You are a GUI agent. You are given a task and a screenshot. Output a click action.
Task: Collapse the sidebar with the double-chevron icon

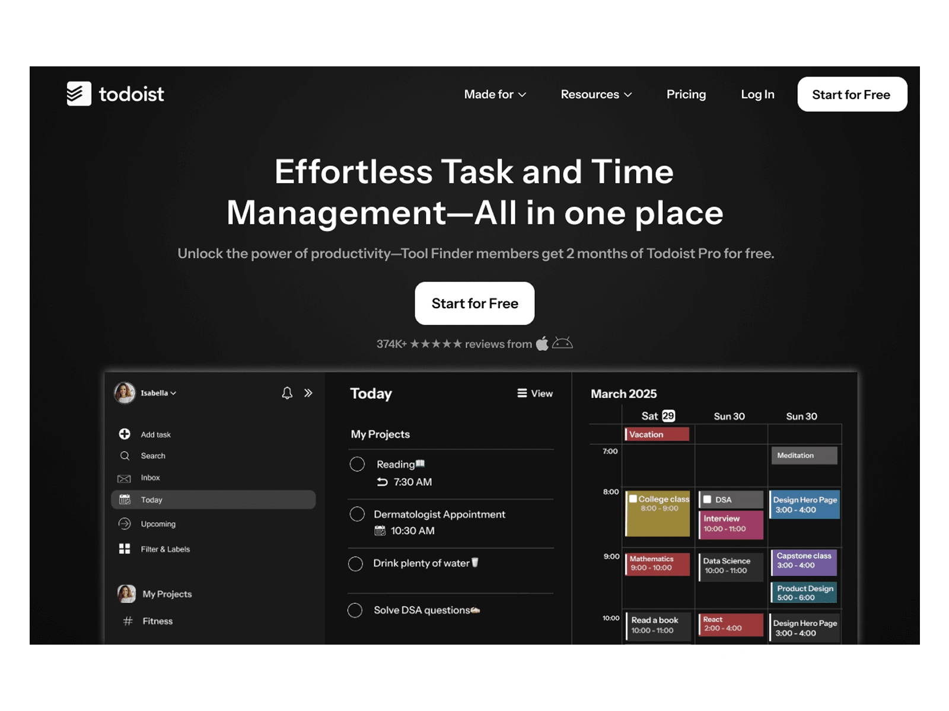(308, 393)
